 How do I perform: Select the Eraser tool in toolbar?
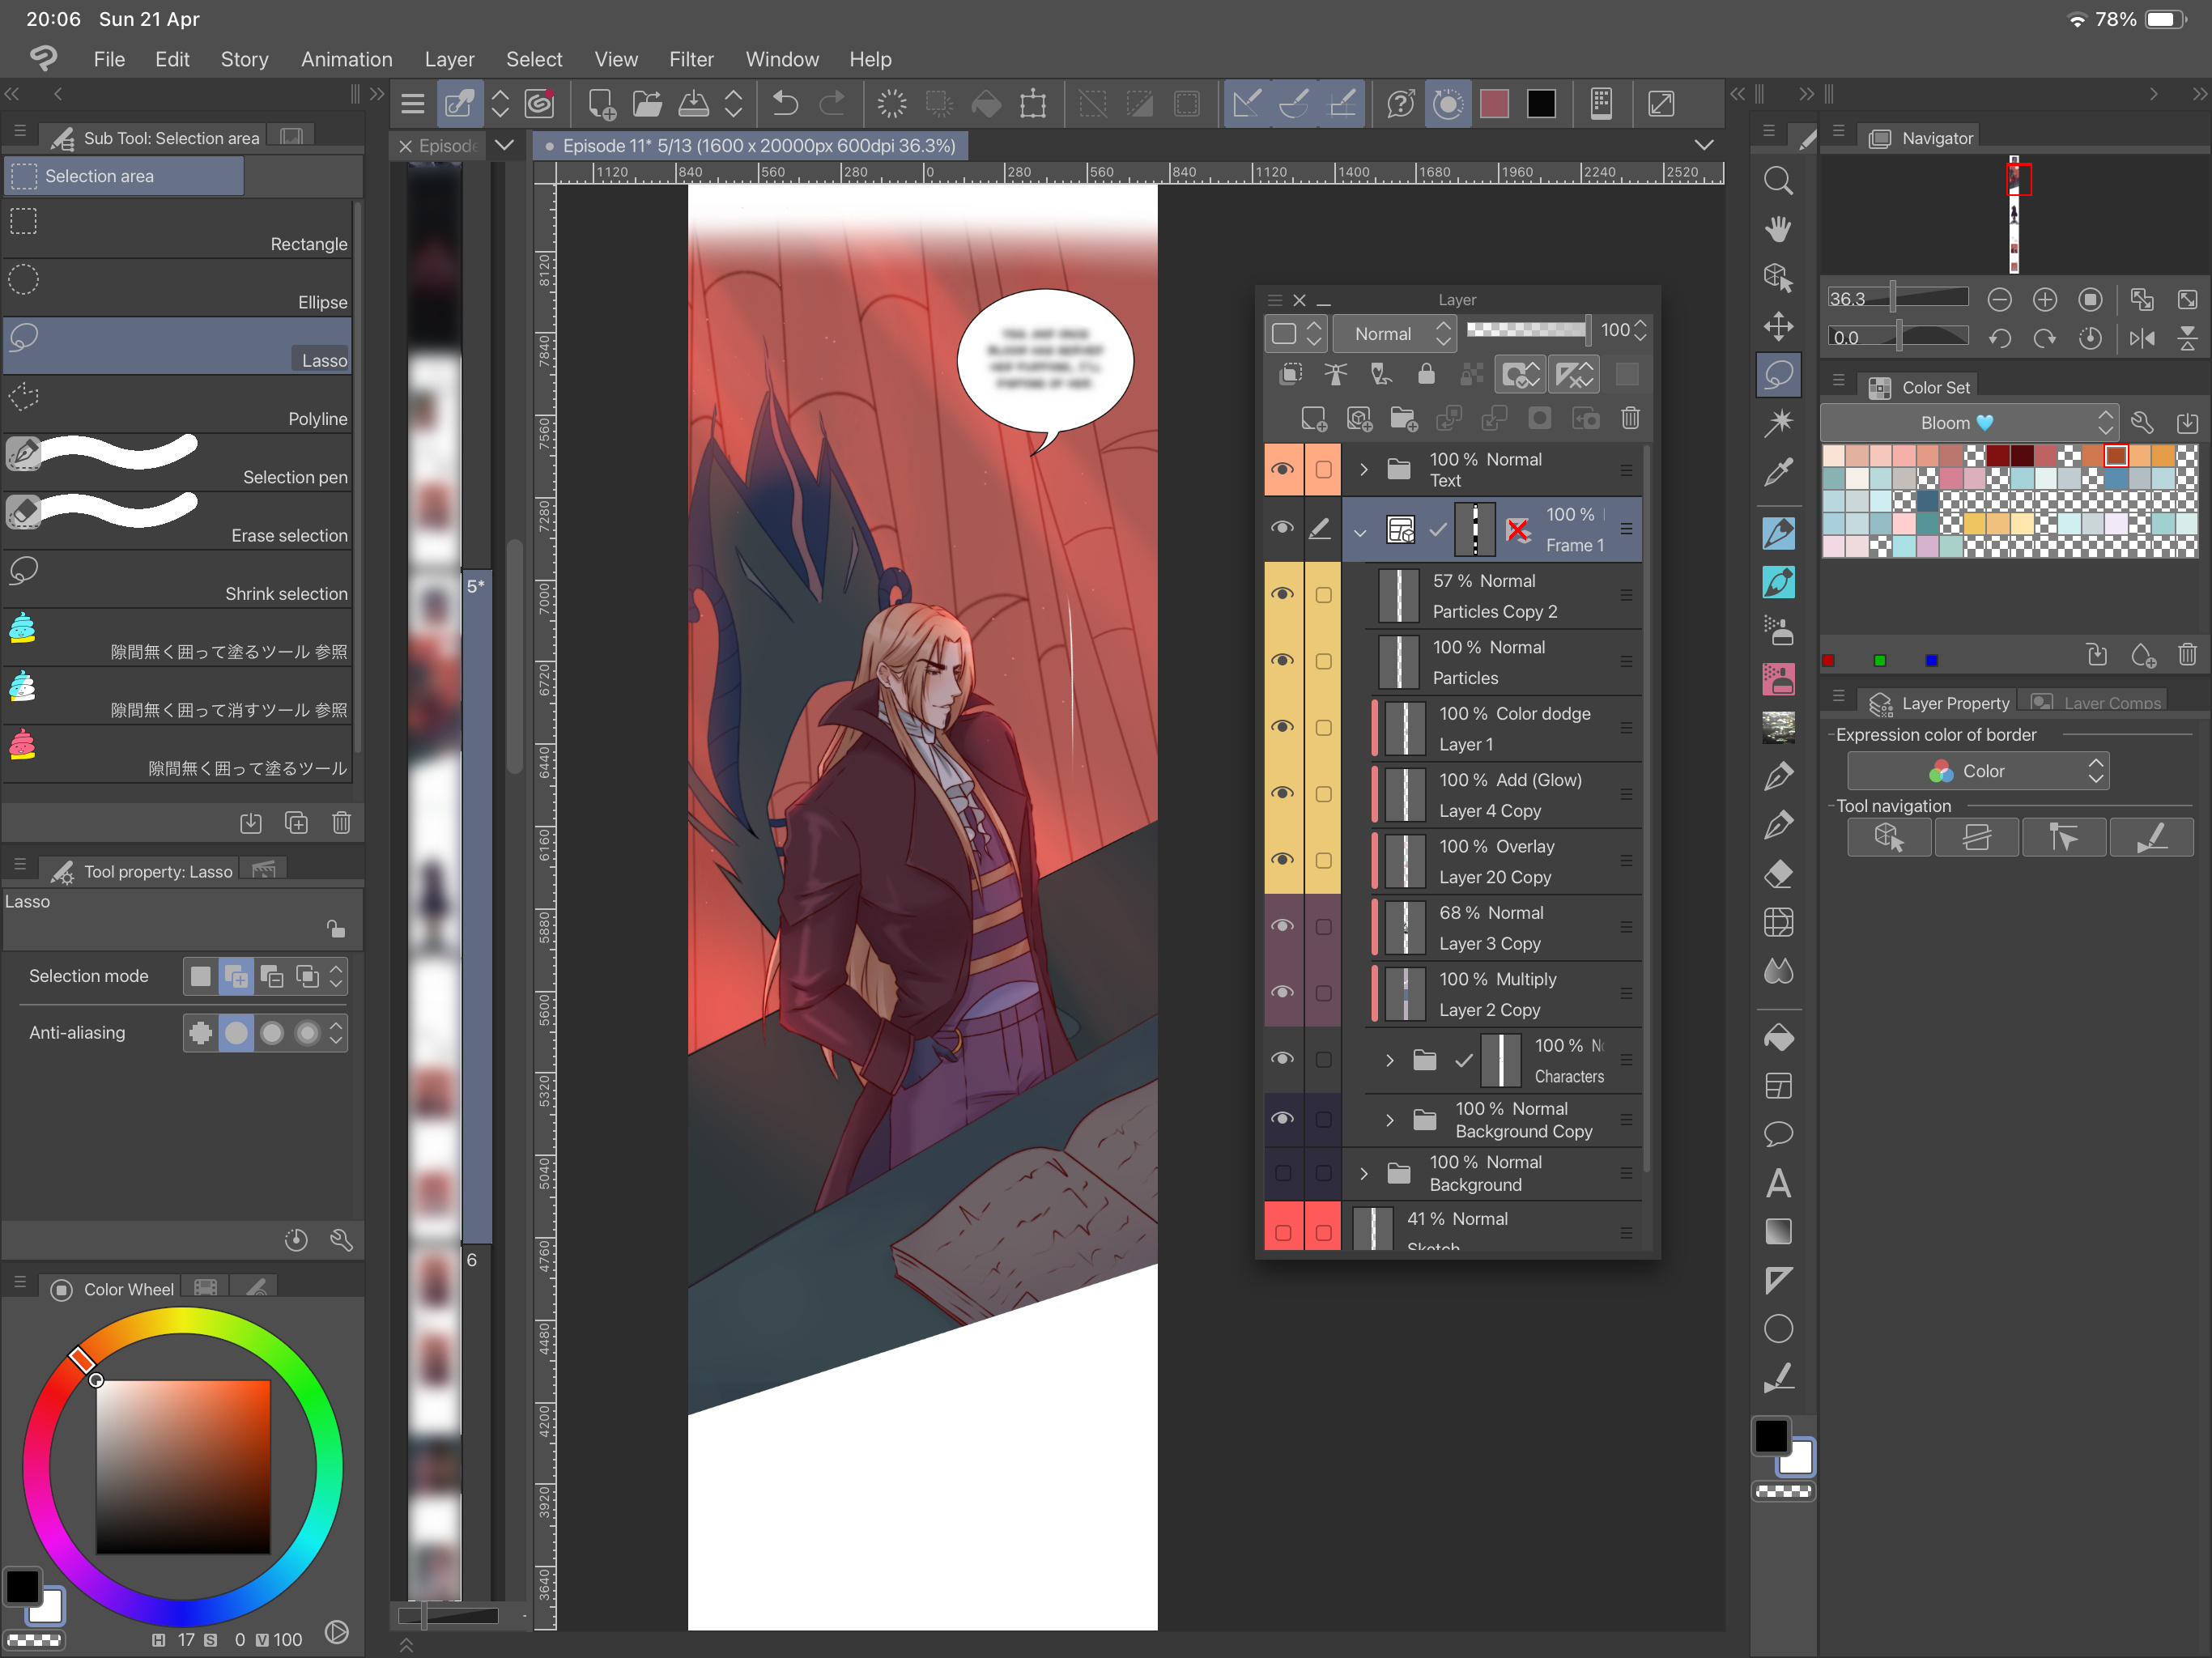(x=1777, y=874)
